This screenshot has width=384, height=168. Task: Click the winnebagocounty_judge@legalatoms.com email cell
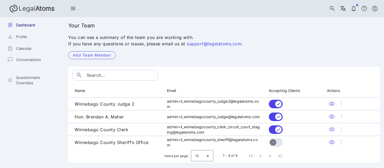coord(213,117)
